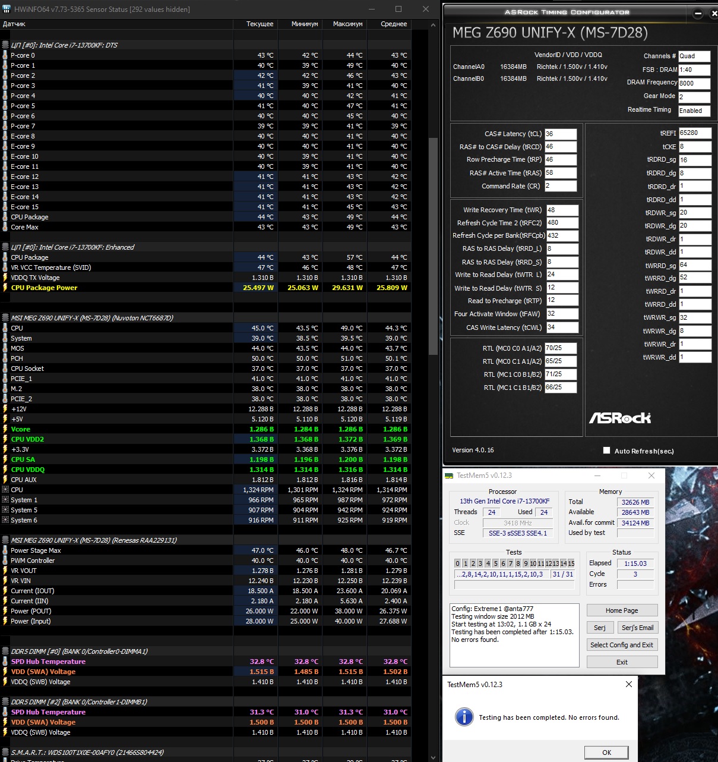This screenshot has height=762, width=718.
Task: Click lightning icon beside VR VOUT
Action: tap(5, 571)
